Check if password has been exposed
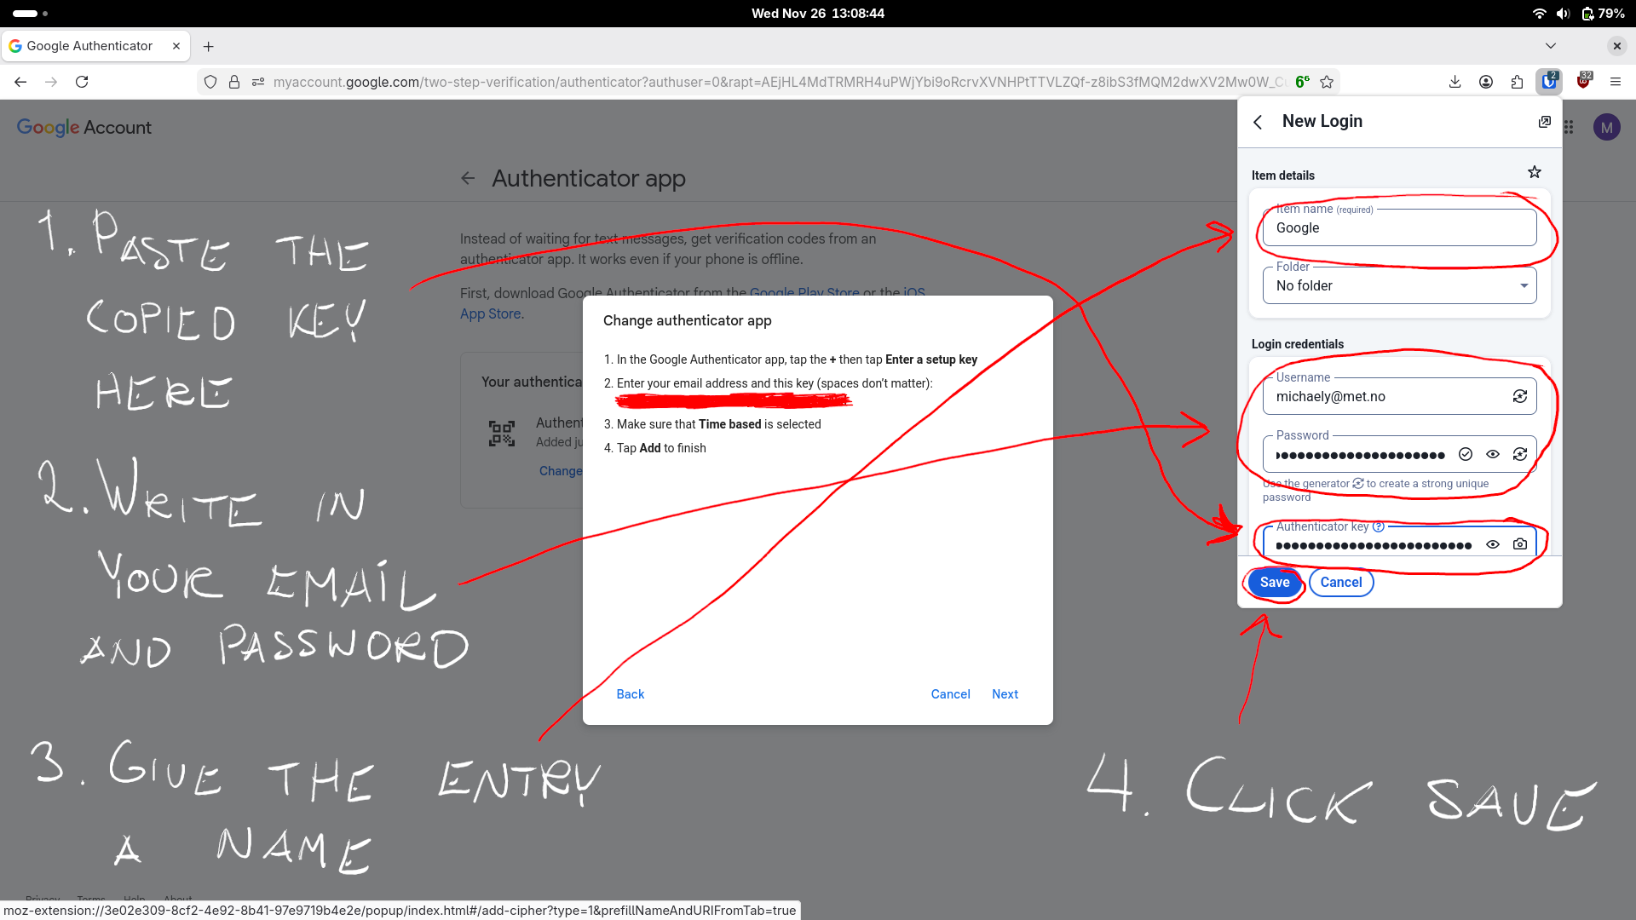Screen dimensions: 1636x920 (x=1465, y=454)
